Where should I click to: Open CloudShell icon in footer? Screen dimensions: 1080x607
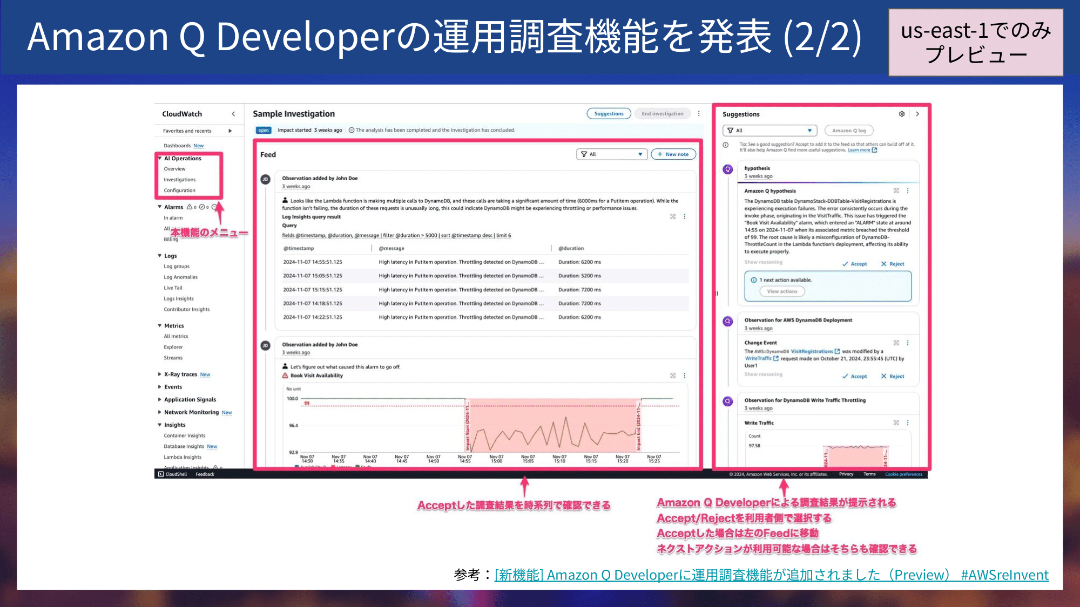161,474
